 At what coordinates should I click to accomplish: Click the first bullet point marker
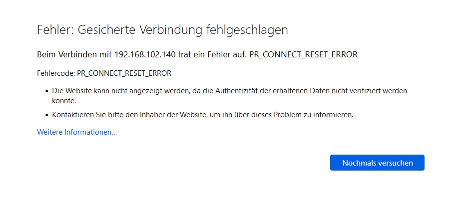pos(46,92)
